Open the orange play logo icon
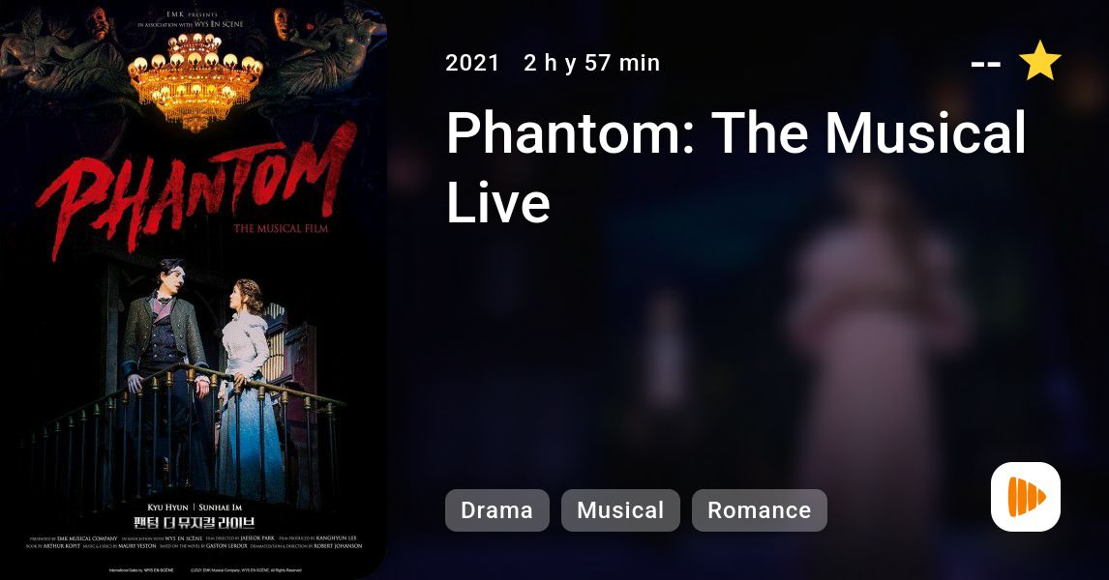This screenshot has width=1109, height=580. click(1026, 497)
